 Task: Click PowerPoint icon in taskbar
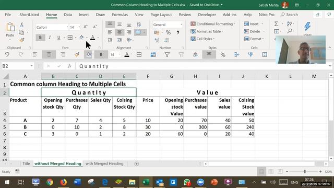tap(214, 182)
